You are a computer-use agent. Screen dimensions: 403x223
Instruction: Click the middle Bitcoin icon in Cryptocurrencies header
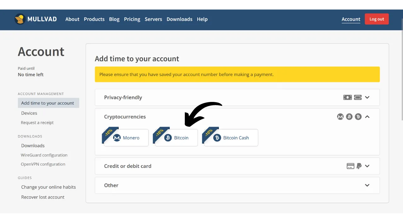349,117
